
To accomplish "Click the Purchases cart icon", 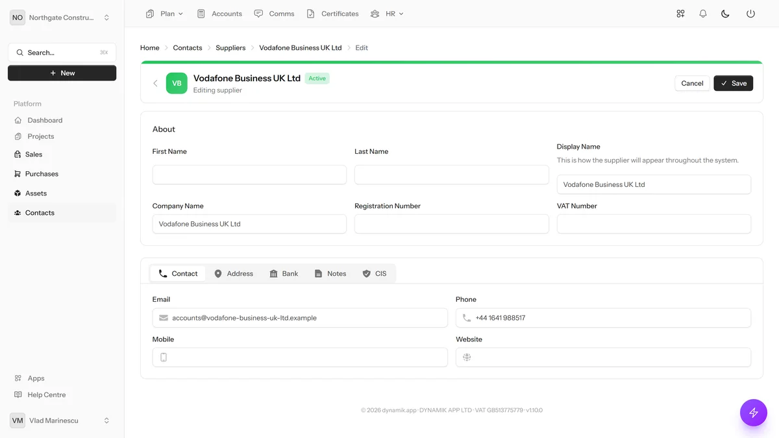I will click(18, 174).
